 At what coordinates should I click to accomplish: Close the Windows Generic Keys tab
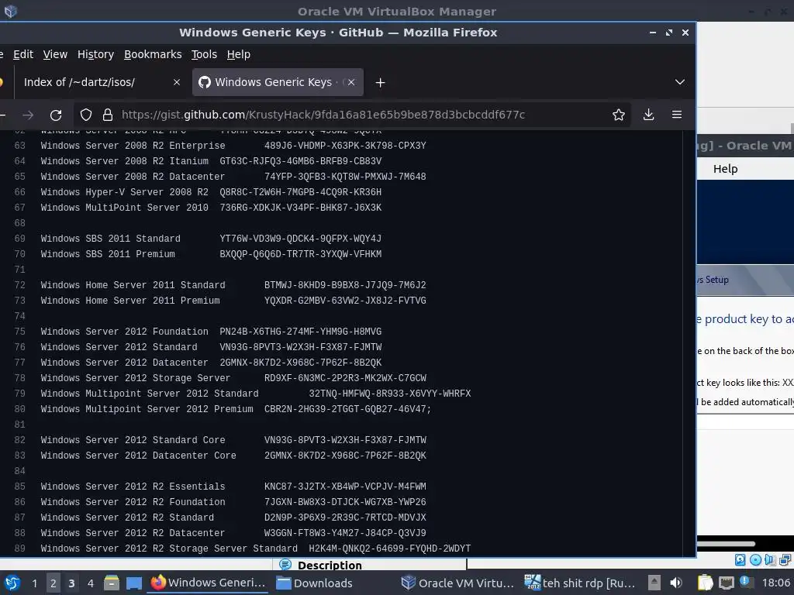coord(351,82)
